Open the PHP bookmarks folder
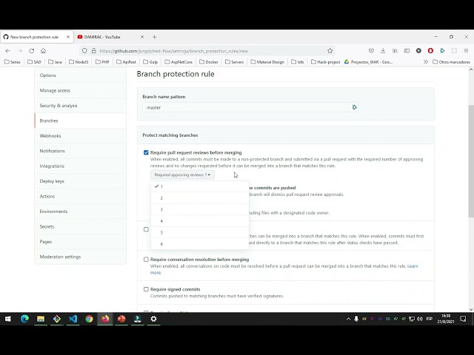 pyautogui.click(x=102, y=62)
